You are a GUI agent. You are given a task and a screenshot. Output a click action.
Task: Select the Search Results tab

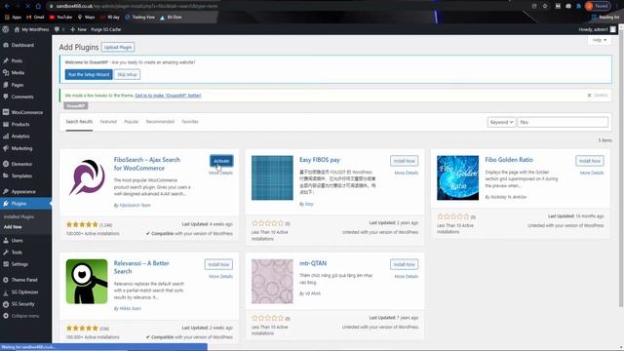(x=79, y=122)
